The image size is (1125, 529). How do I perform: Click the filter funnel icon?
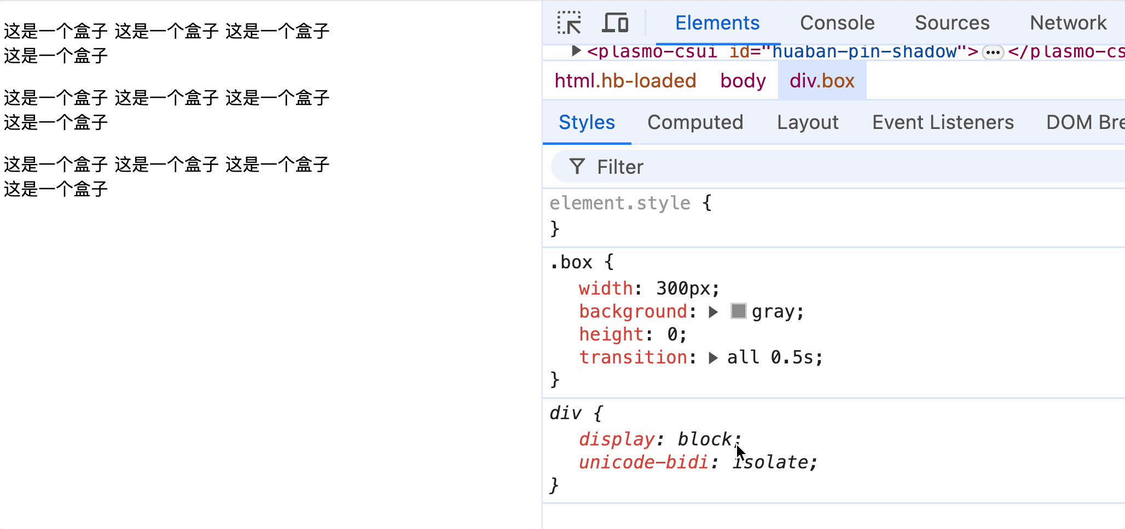[x=577, y=167]
